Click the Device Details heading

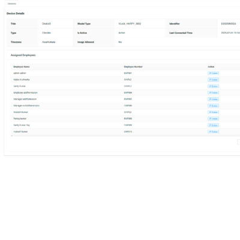point(16,13)
